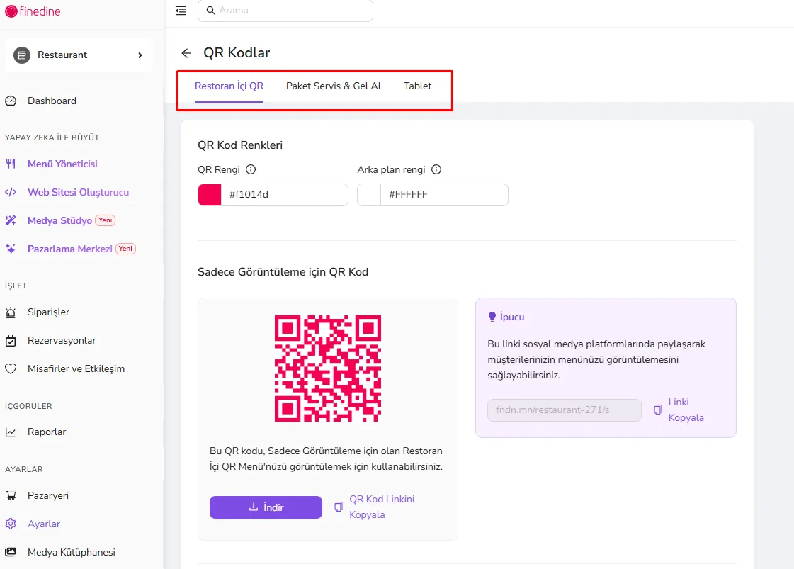Click info icon next to QR Rengi
This screenshot has height=569, width=794.
coord(251,170)
